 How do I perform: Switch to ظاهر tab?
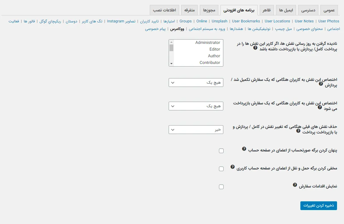267,10
